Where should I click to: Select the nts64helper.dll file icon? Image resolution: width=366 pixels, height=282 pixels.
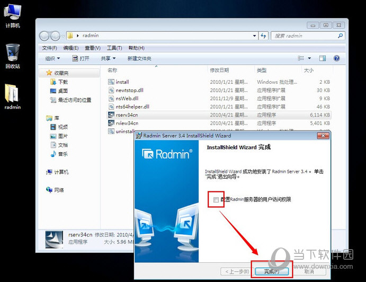point(111,107)
